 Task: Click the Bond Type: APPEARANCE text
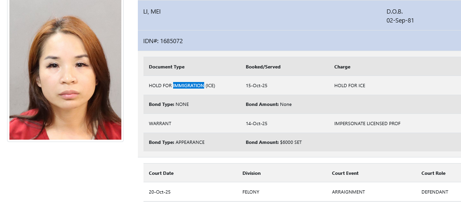click(176, 142)
